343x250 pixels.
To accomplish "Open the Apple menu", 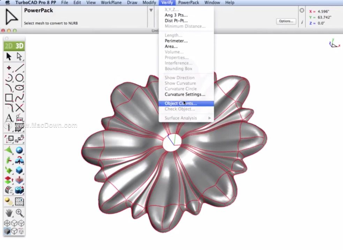I will 7,3.
